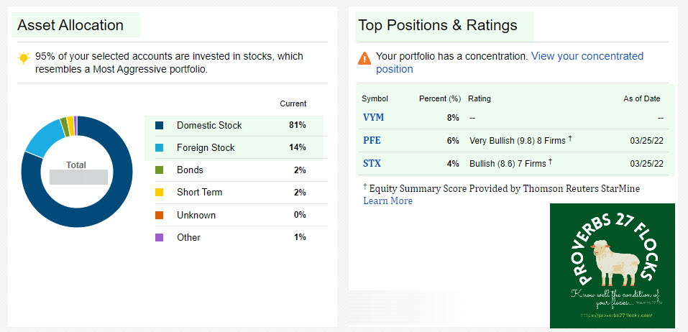Click the green Bonds legend swatch
The height and width of the screenshot is (332, 688).
160,170
